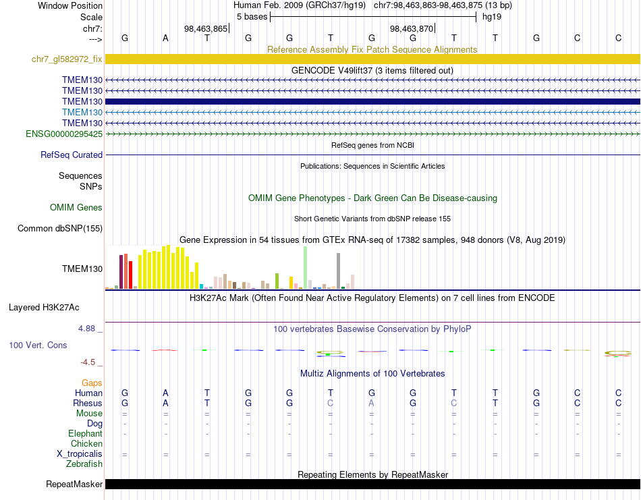641x500 pixels.
Task: Click the ENSG00000295425 gene label
Action: point(64,134)
